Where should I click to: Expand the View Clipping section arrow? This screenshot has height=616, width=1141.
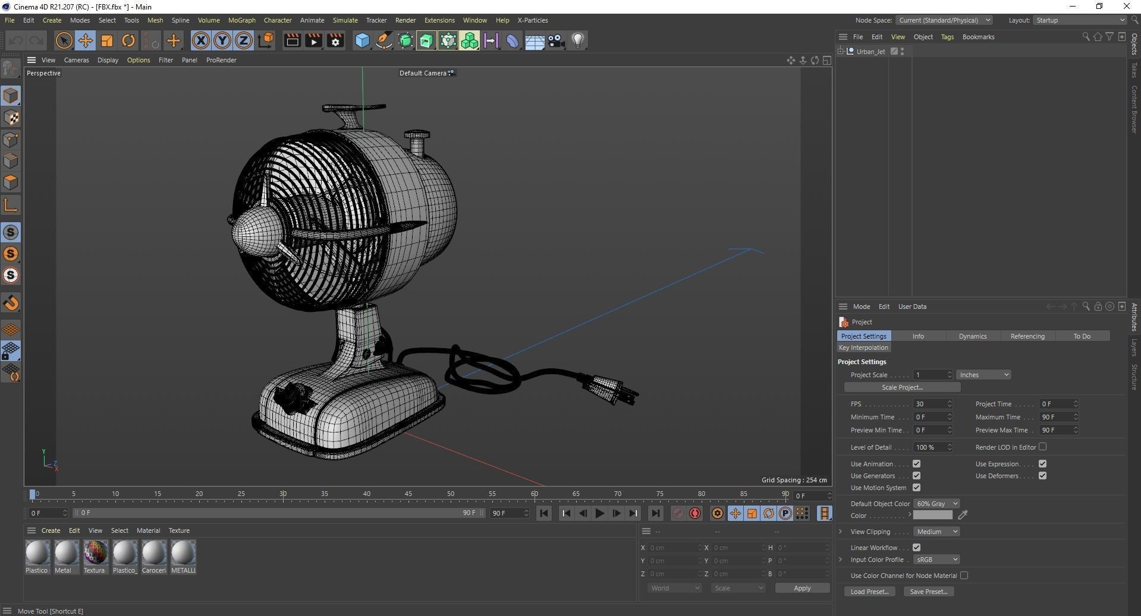(841, 532)
